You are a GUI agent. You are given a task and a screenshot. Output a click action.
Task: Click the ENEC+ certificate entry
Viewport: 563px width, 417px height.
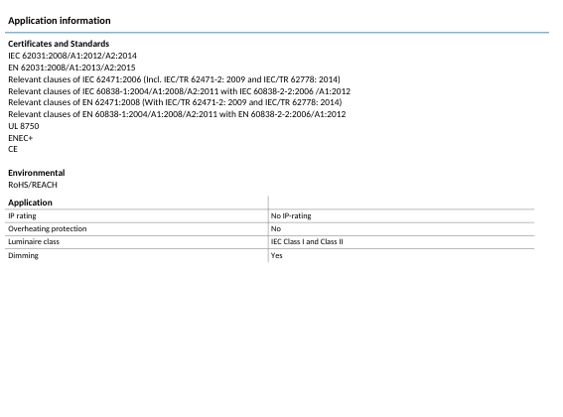tap(21, 138)
